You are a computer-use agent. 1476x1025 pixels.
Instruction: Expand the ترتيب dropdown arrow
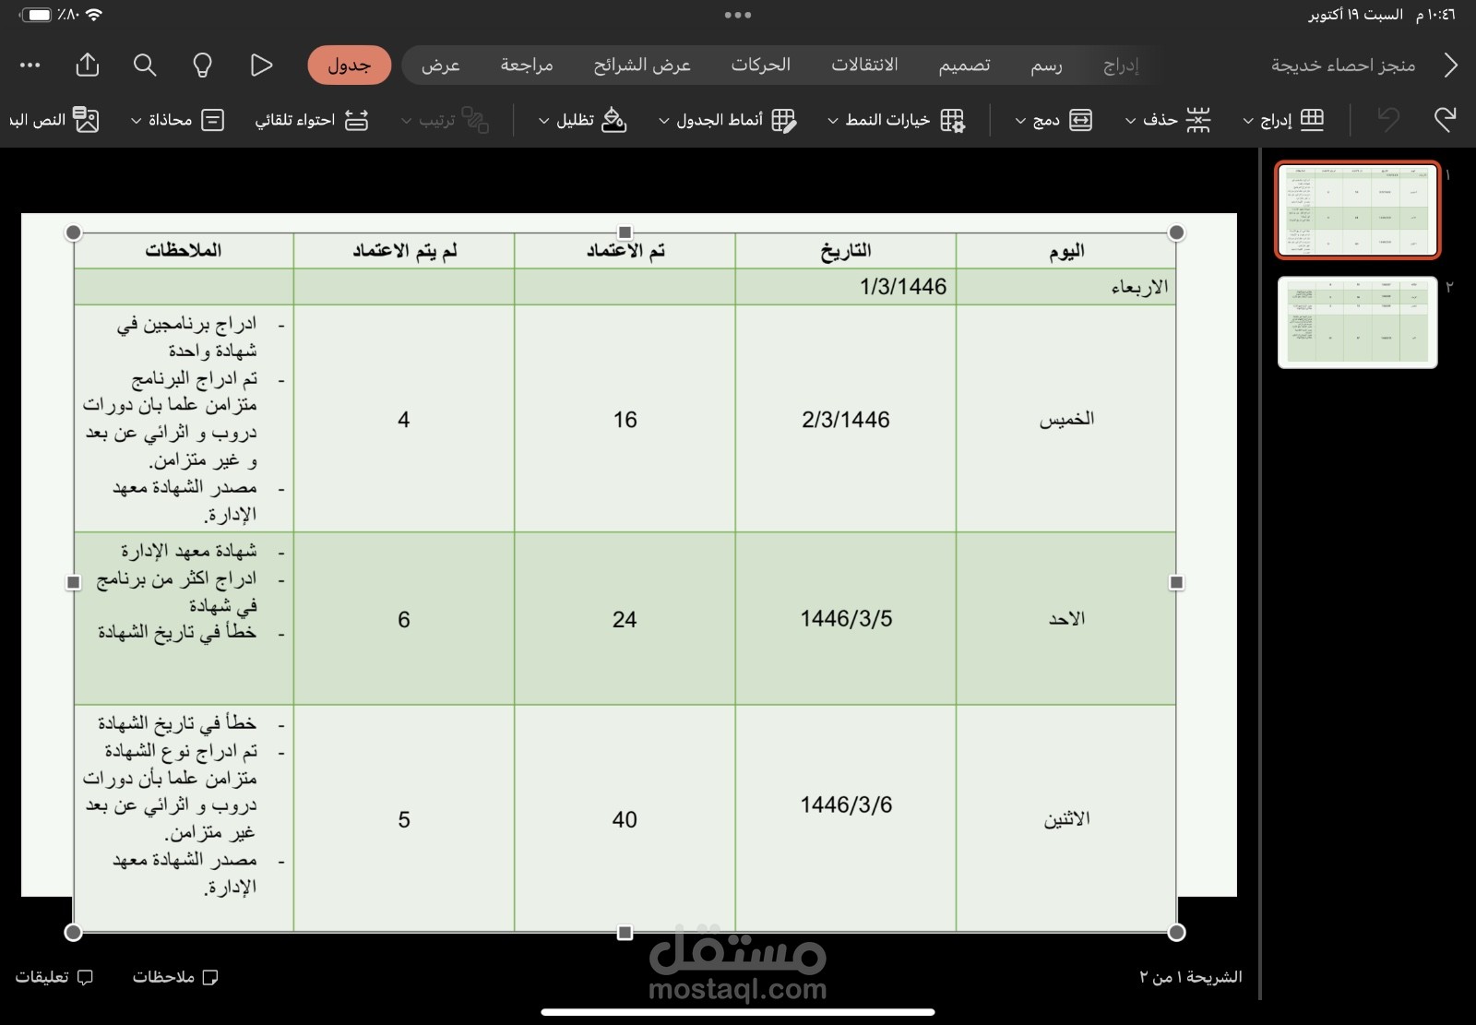click(x=405, y=121)
